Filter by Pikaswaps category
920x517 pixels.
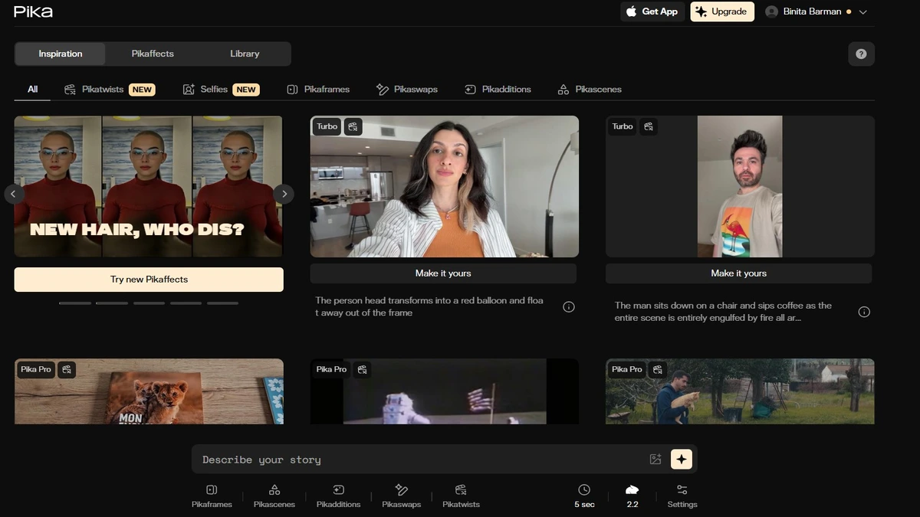coord(407,90)
